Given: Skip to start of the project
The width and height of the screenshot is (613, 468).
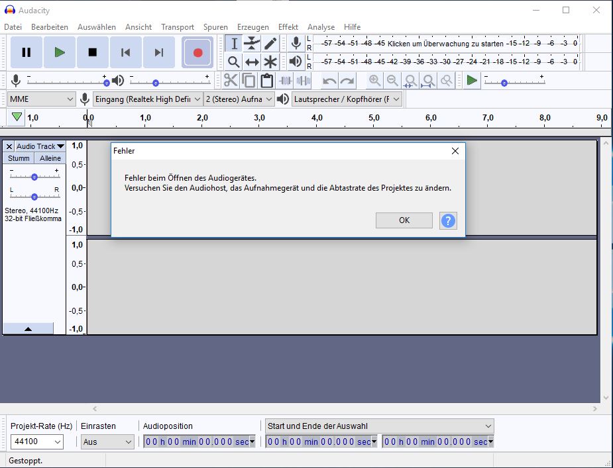Looking at the screenshot, I should (126, 52).
